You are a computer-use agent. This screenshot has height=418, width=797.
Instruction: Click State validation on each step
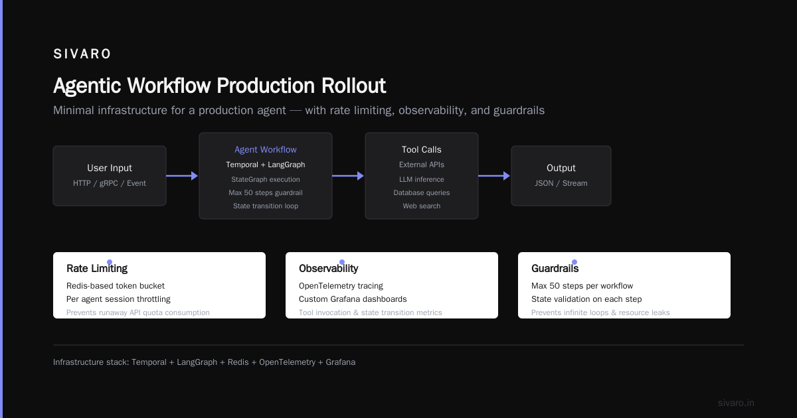[586, 299]
